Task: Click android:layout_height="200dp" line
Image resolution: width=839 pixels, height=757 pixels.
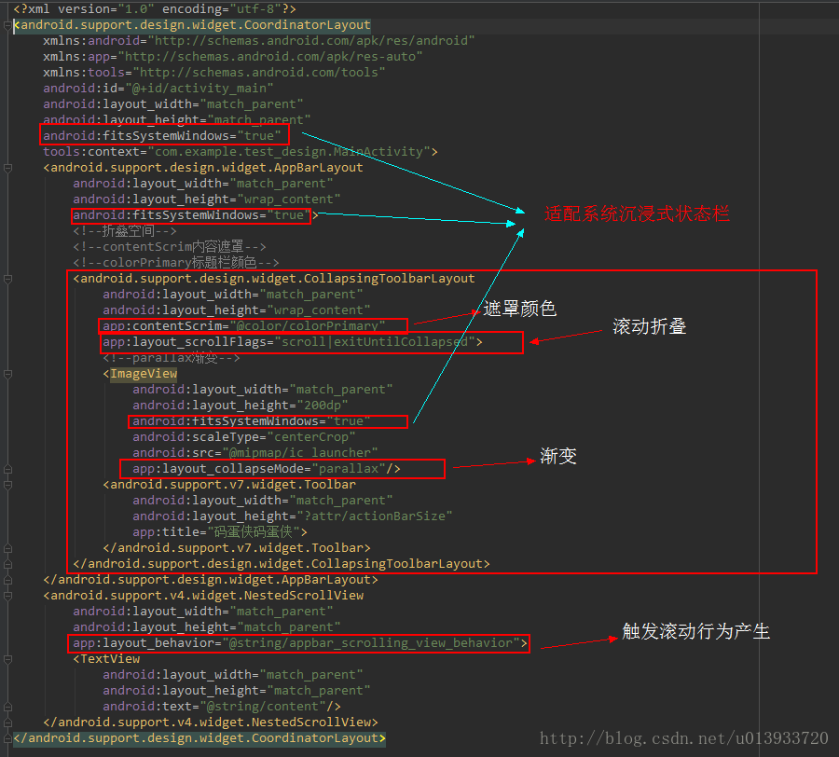Action: [241, 406]
